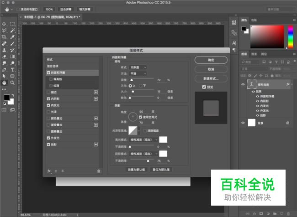Click the trash icon in Layer Style dialog
297x217 pixels.
coord(99,171)
